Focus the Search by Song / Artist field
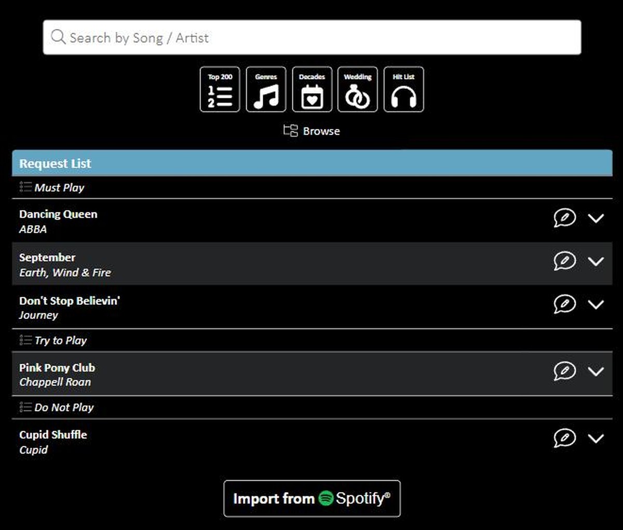The height and width of the screenshot is (530, 623). point(312,37)
